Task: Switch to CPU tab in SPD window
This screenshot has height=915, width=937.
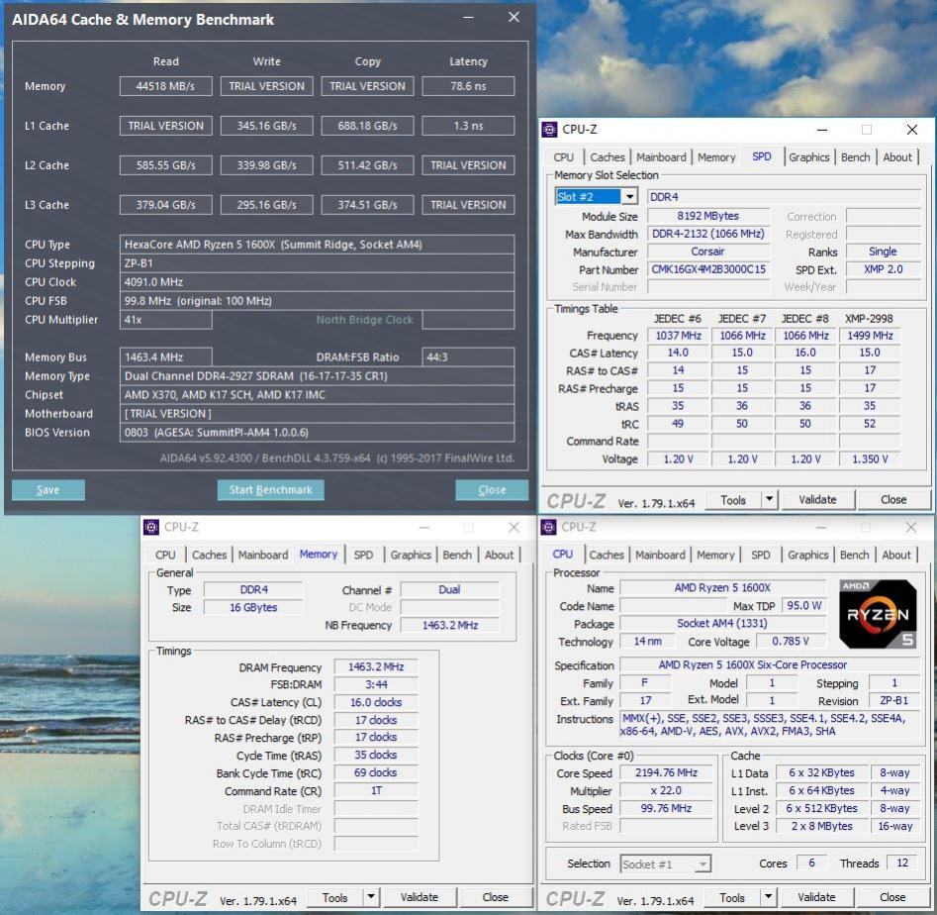Action: pyautogui.click(x=564, y=157)
